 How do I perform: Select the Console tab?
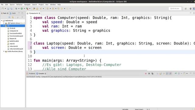point(41,74)
